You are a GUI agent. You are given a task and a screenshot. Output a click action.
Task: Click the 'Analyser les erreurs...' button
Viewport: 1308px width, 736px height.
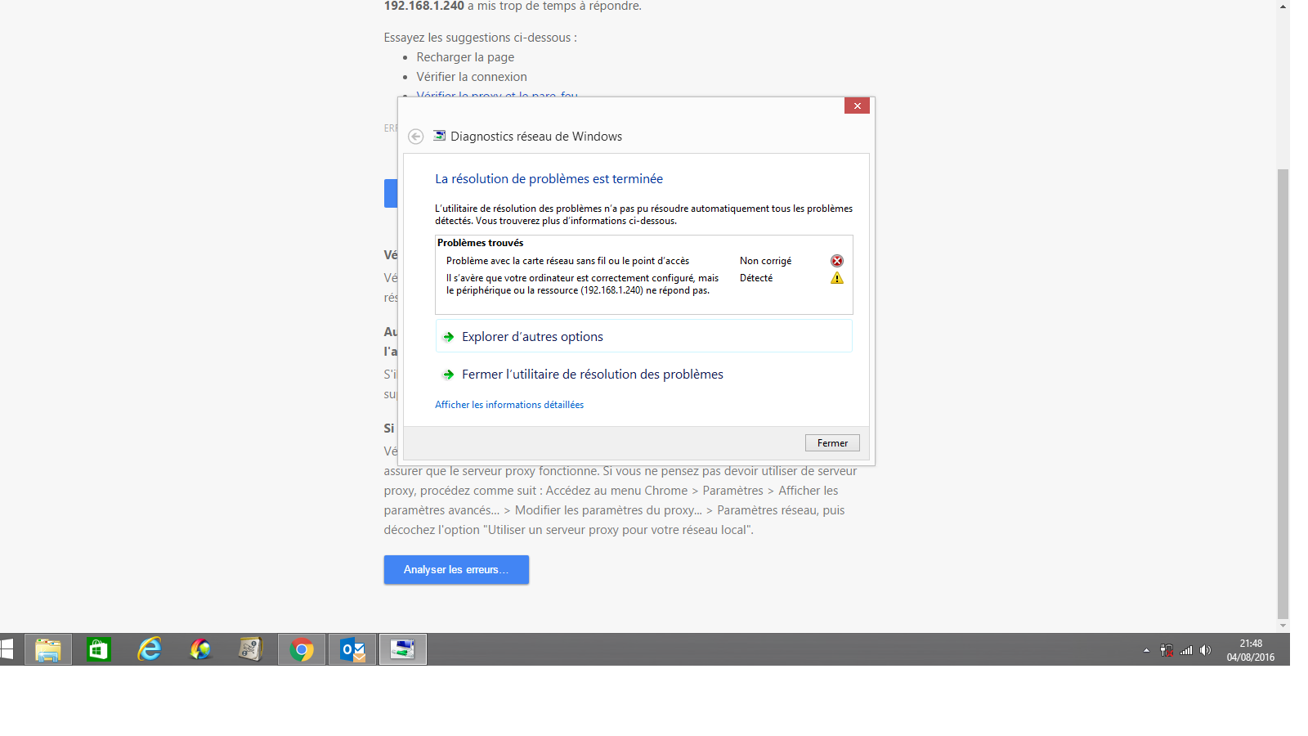(456, 569)
